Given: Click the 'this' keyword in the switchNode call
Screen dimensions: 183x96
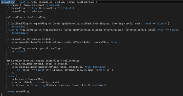Looking at the screenshot, I should point(36,82).
